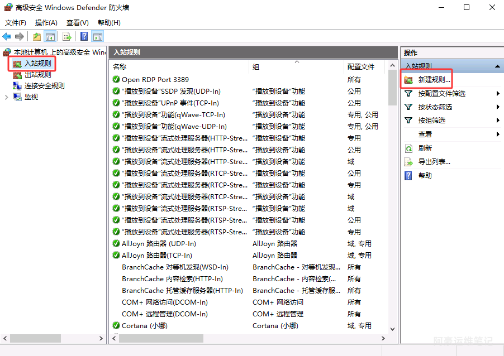Click the Up one level folder icon

tap(37, 37)
